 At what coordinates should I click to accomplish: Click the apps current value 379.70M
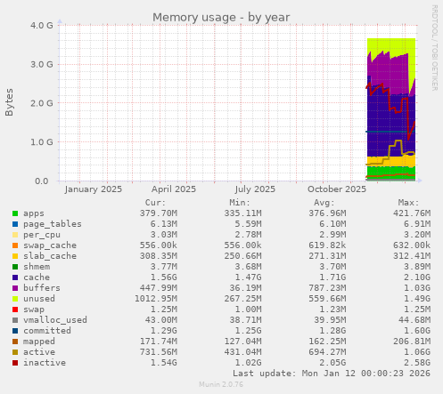pos(159,213)
